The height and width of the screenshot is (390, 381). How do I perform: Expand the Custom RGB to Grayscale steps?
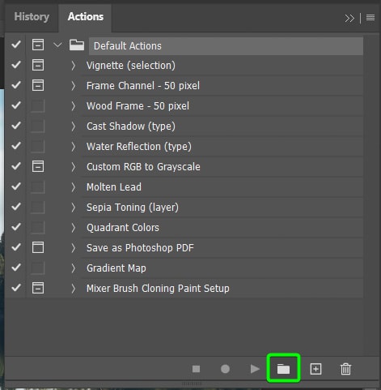pos(73,167)
